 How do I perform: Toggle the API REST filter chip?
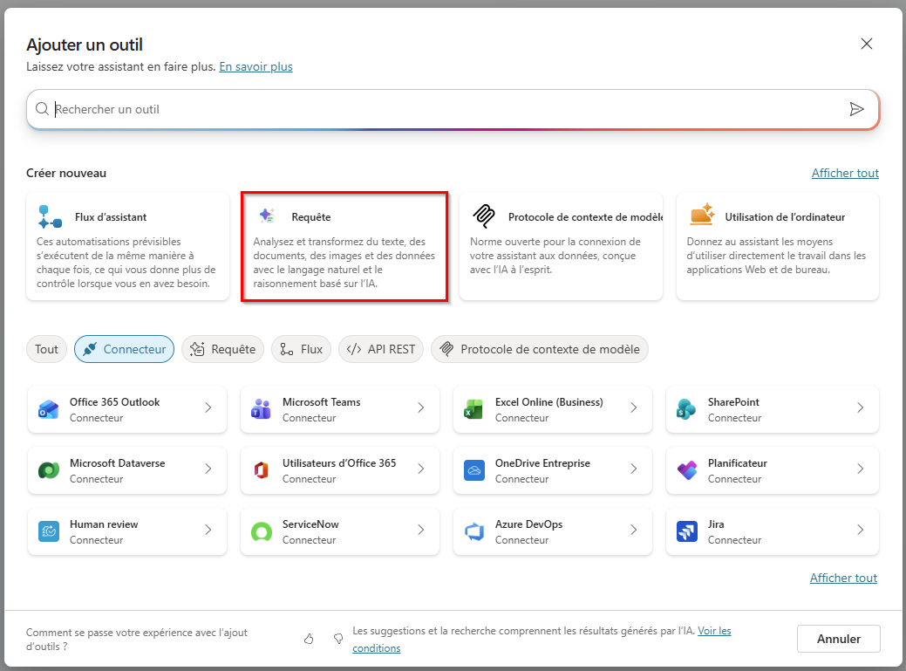tap(381, 349)
